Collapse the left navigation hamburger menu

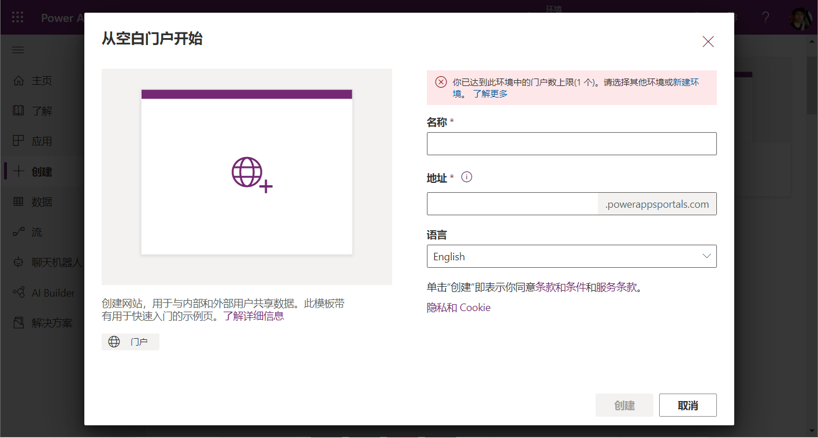[x=18, y=50]
